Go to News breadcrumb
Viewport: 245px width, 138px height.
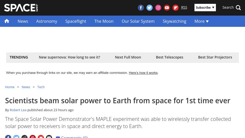coord(26,87)
